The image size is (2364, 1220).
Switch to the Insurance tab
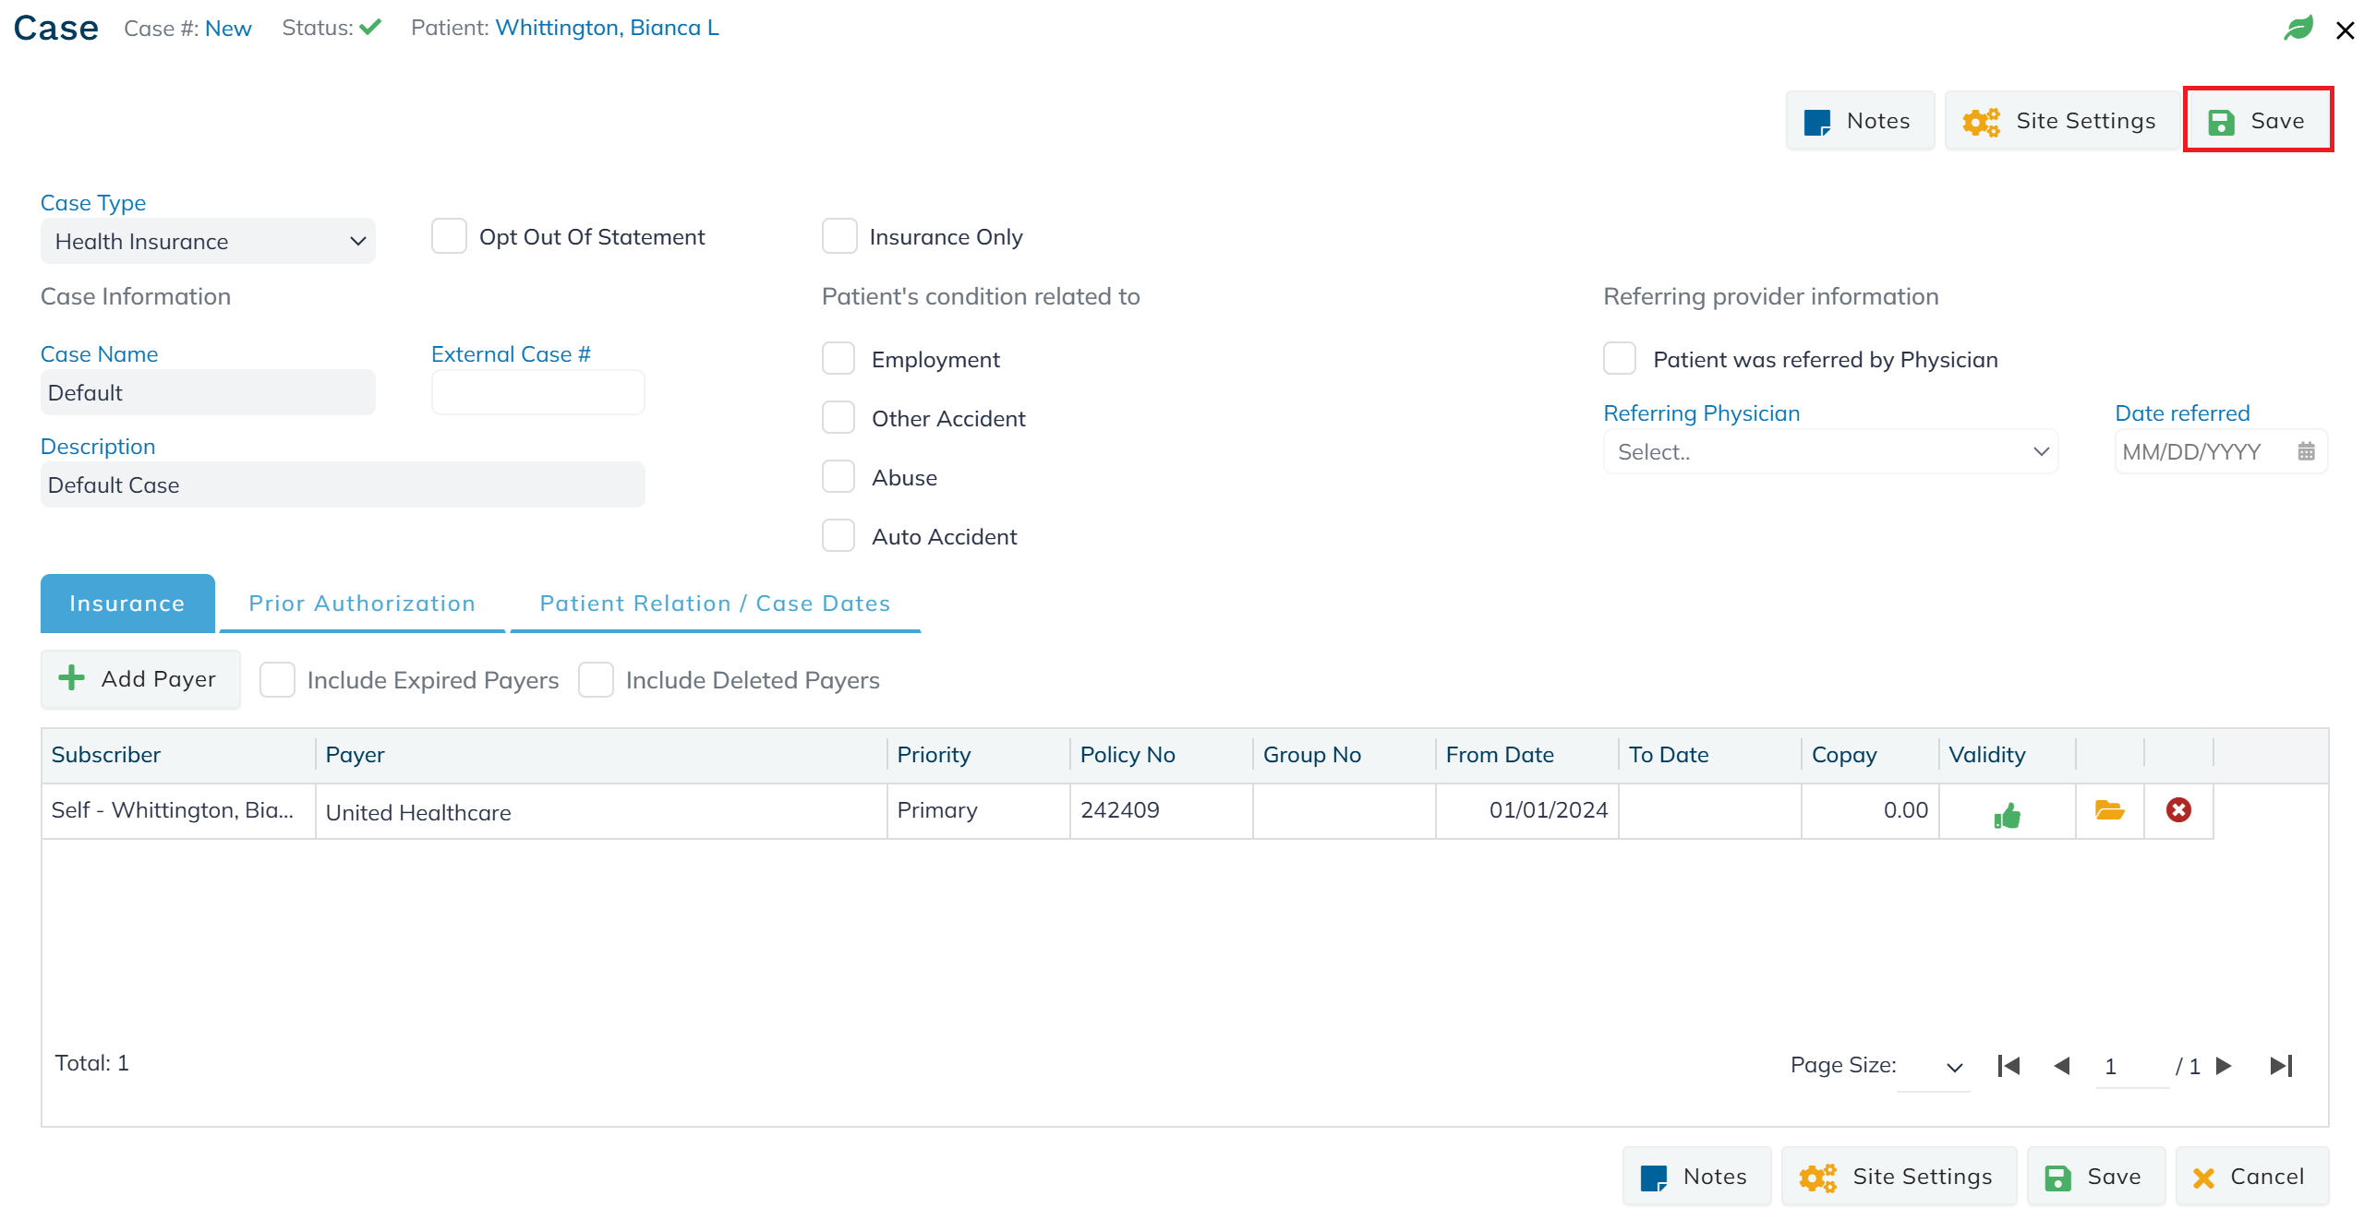pyautogui.click(x=127, y=603)
